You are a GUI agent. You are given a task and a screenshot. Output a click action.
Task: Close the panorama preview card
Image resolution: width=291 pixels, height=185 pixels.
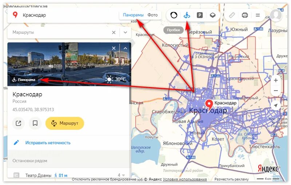[114, 48]
